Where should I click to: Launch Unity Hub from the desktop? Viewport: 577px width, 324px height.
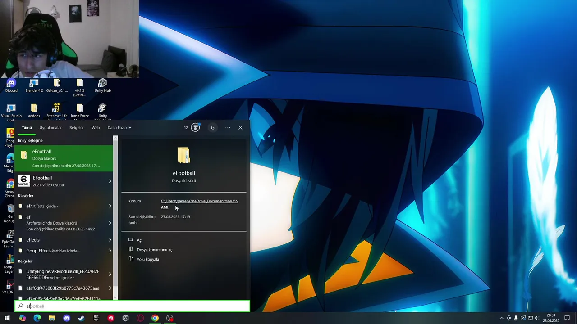tap(102, 85)
